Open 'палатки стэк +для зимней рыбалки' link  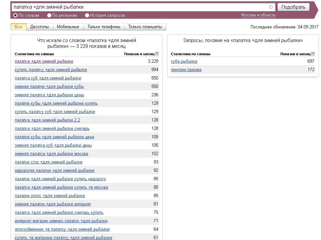48,162
